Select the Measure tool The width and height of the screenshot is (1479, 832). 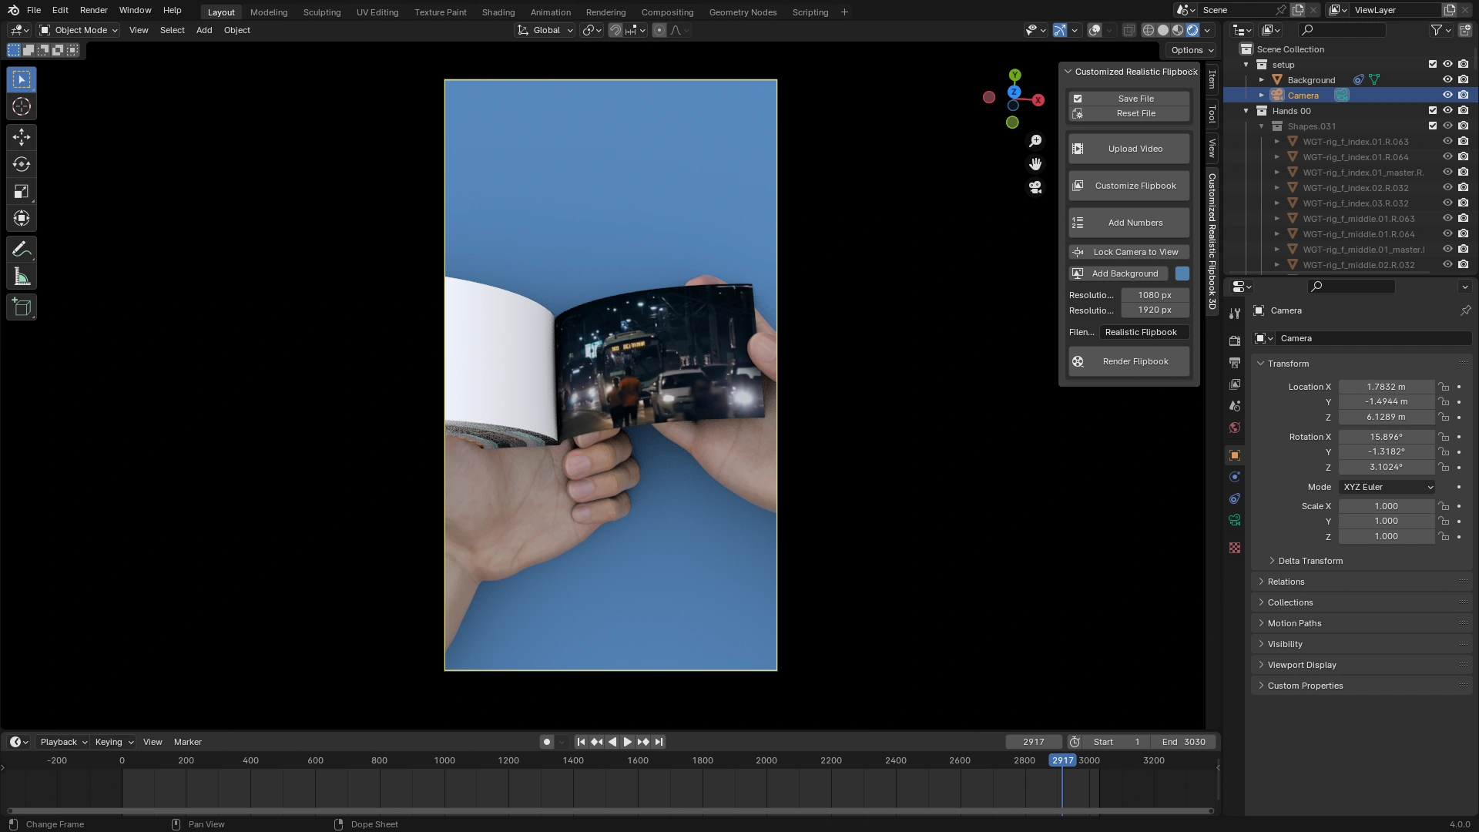(22, 277)
